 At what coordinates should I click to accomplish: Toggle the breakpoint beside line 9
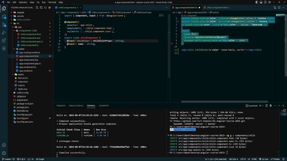172,44
